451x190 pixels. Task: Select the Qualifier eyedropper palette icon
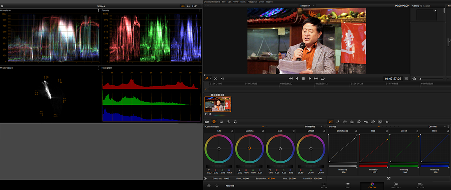pyautogui.click(x=337, y=122)
